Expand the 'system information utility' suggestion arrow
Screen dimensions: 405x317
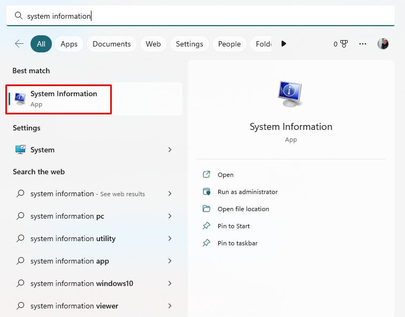pyautogui.click(x=170, y=238)
